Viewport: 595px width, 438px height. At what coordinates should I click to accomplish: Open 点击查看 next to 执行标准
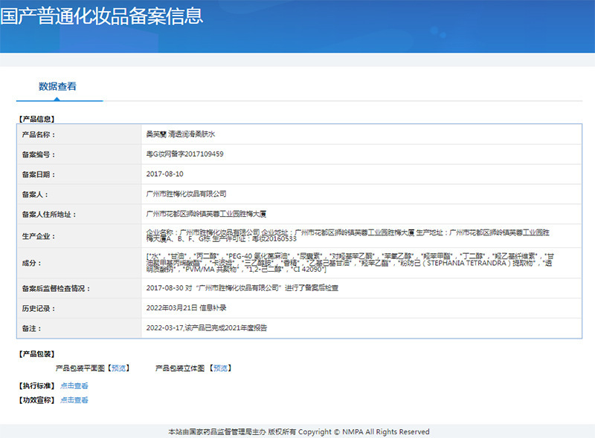coord(74,386)
